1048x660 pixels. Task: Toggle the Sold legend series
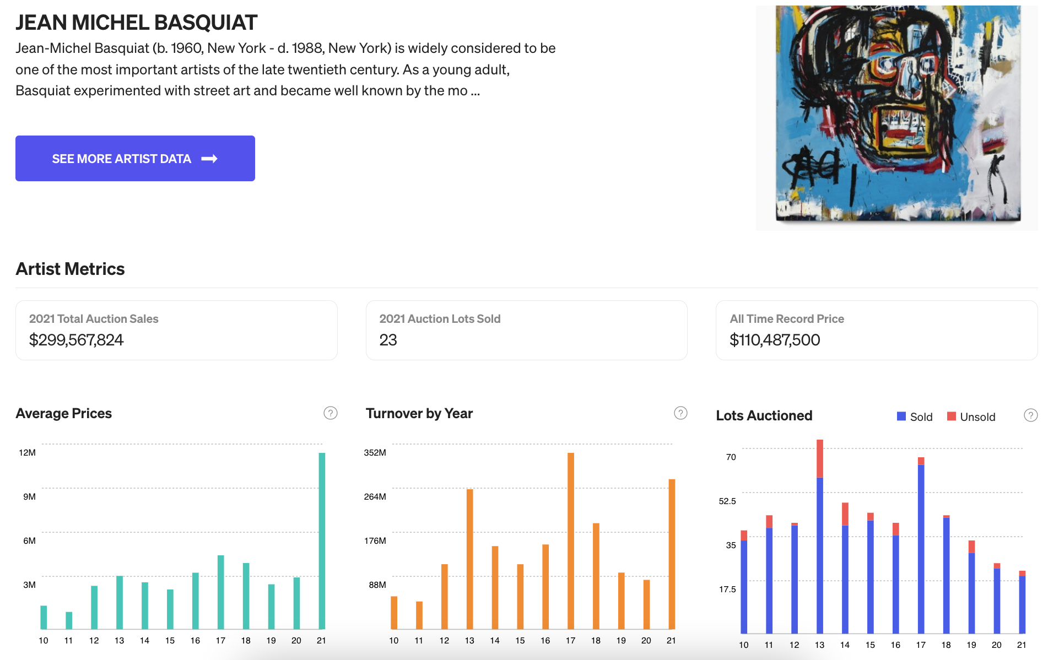915,416
